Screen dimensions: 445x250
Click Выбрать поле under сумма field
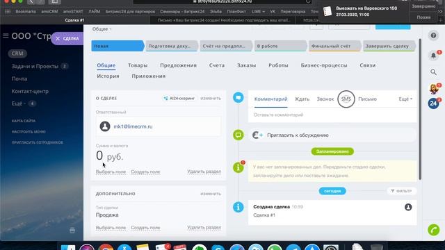[x=111, y=172]
